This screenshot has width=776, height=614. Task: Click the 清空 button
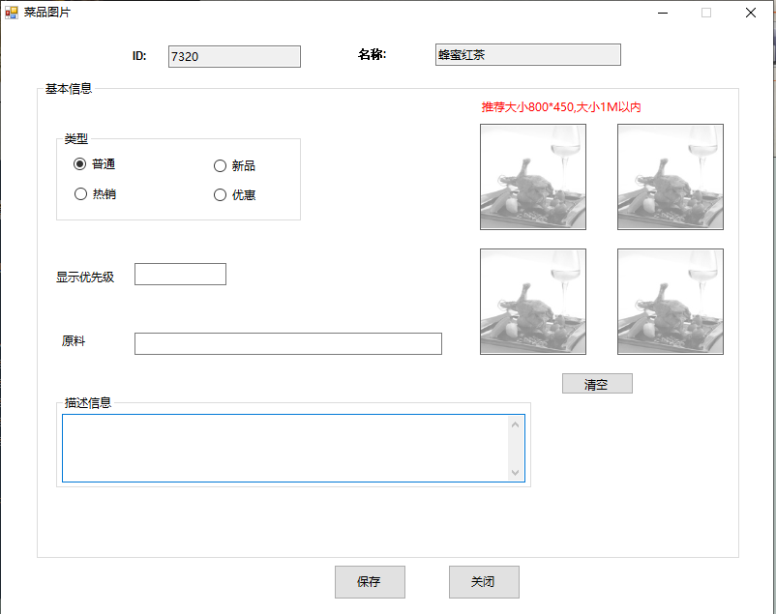coord(597,384)
